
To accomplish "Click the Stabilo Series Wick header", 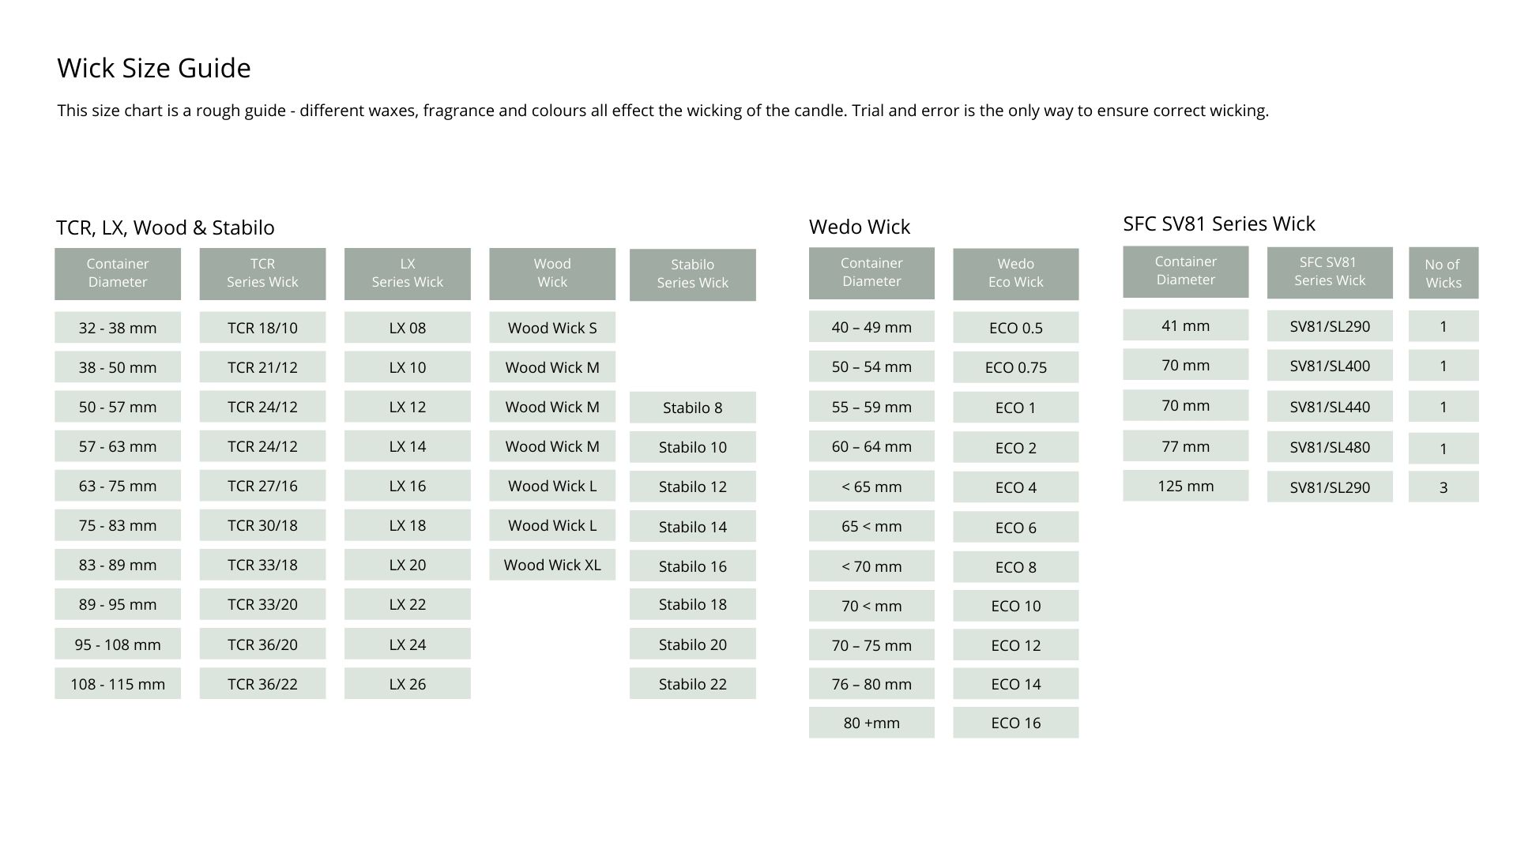I will [692, 274].
